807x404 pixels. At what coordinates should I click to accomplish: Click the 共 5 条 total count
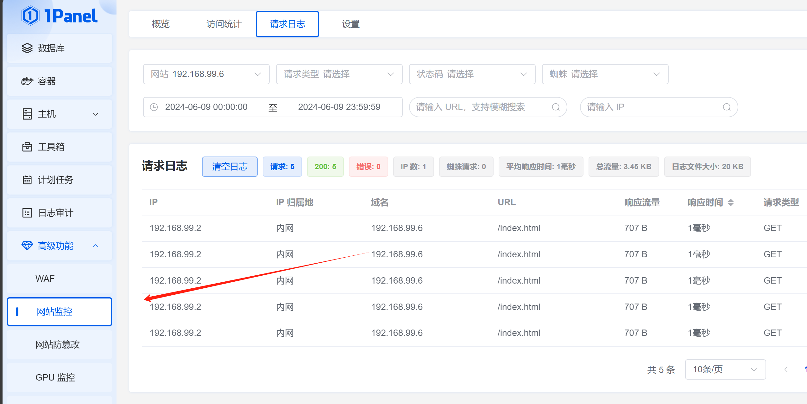[661, 369]
